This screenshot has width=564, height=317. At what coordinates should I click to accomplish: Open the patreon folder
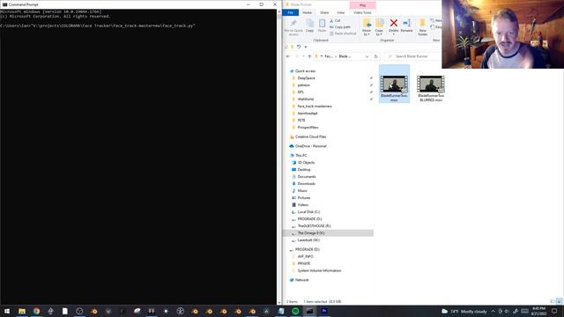coord(303,85)
